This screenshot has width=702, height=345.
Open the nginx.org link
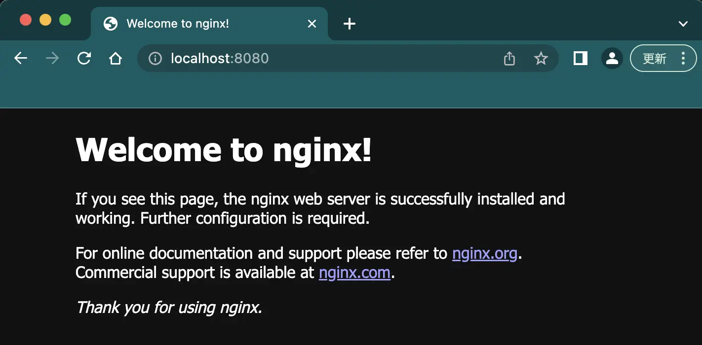[485, 253]
